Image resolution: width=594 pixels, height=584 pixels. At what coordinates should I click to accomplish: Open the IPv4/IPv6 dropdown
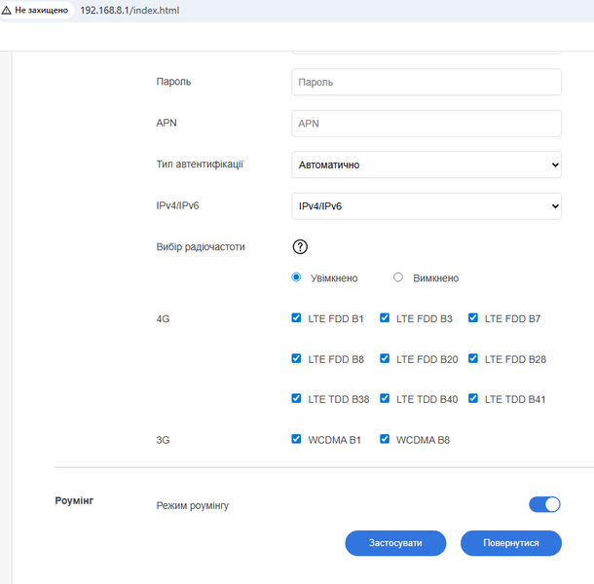tap(427, 206)
